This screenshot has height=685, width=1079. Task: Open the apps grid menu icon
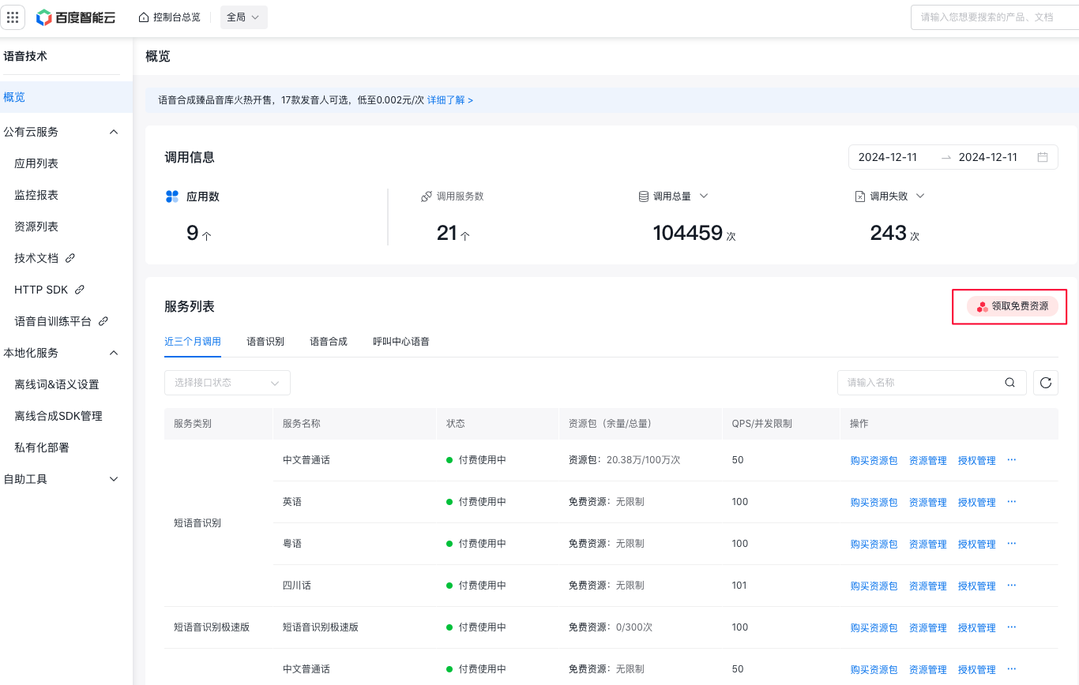(x=13, y=17)
